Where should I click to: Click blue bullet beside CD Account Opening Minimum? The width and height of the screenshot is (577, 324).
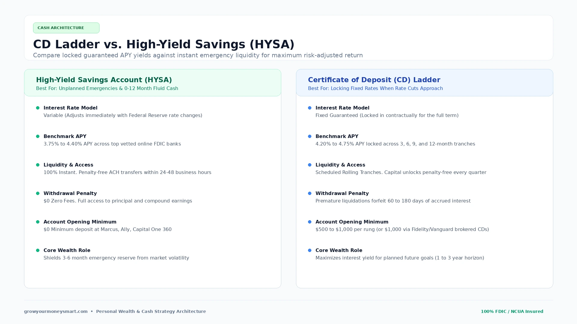310,222
